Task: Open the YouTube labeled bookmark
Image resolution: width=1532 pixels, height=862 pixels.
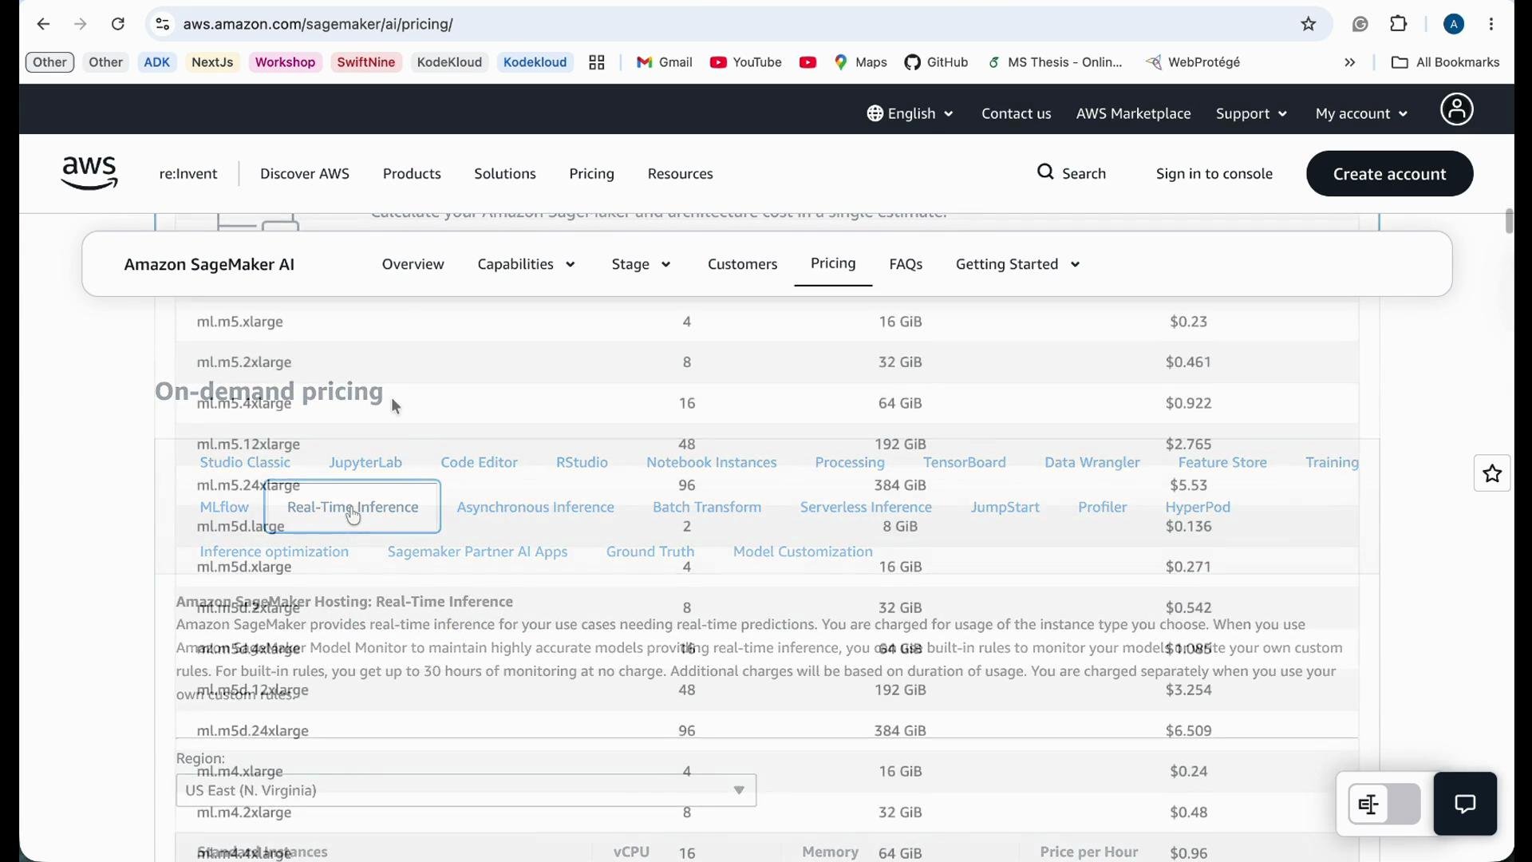Action: point(746,63)
